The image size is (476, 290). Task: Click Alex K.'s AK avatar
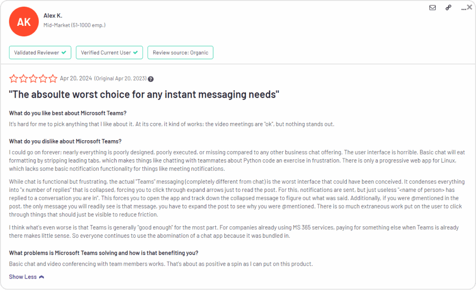[23, 22]
